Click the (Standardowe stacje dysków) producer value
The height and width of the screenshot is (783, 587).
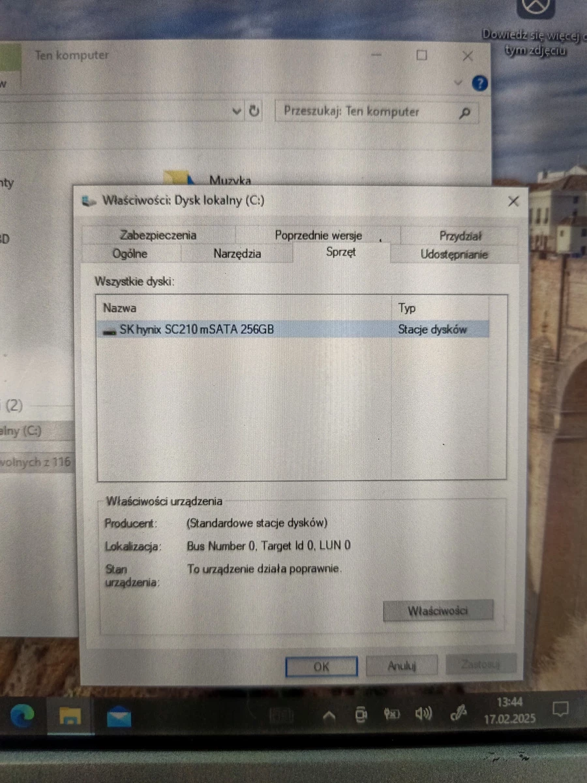(257, 523)
